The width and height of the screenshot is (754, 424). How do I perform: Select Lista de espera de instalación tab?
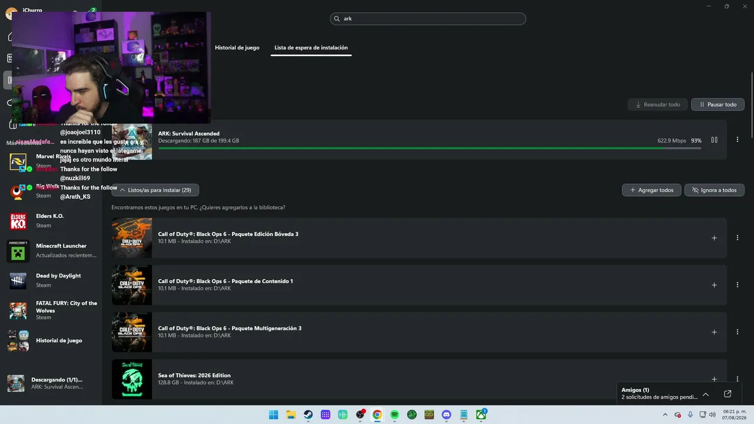tap(311, 48)
